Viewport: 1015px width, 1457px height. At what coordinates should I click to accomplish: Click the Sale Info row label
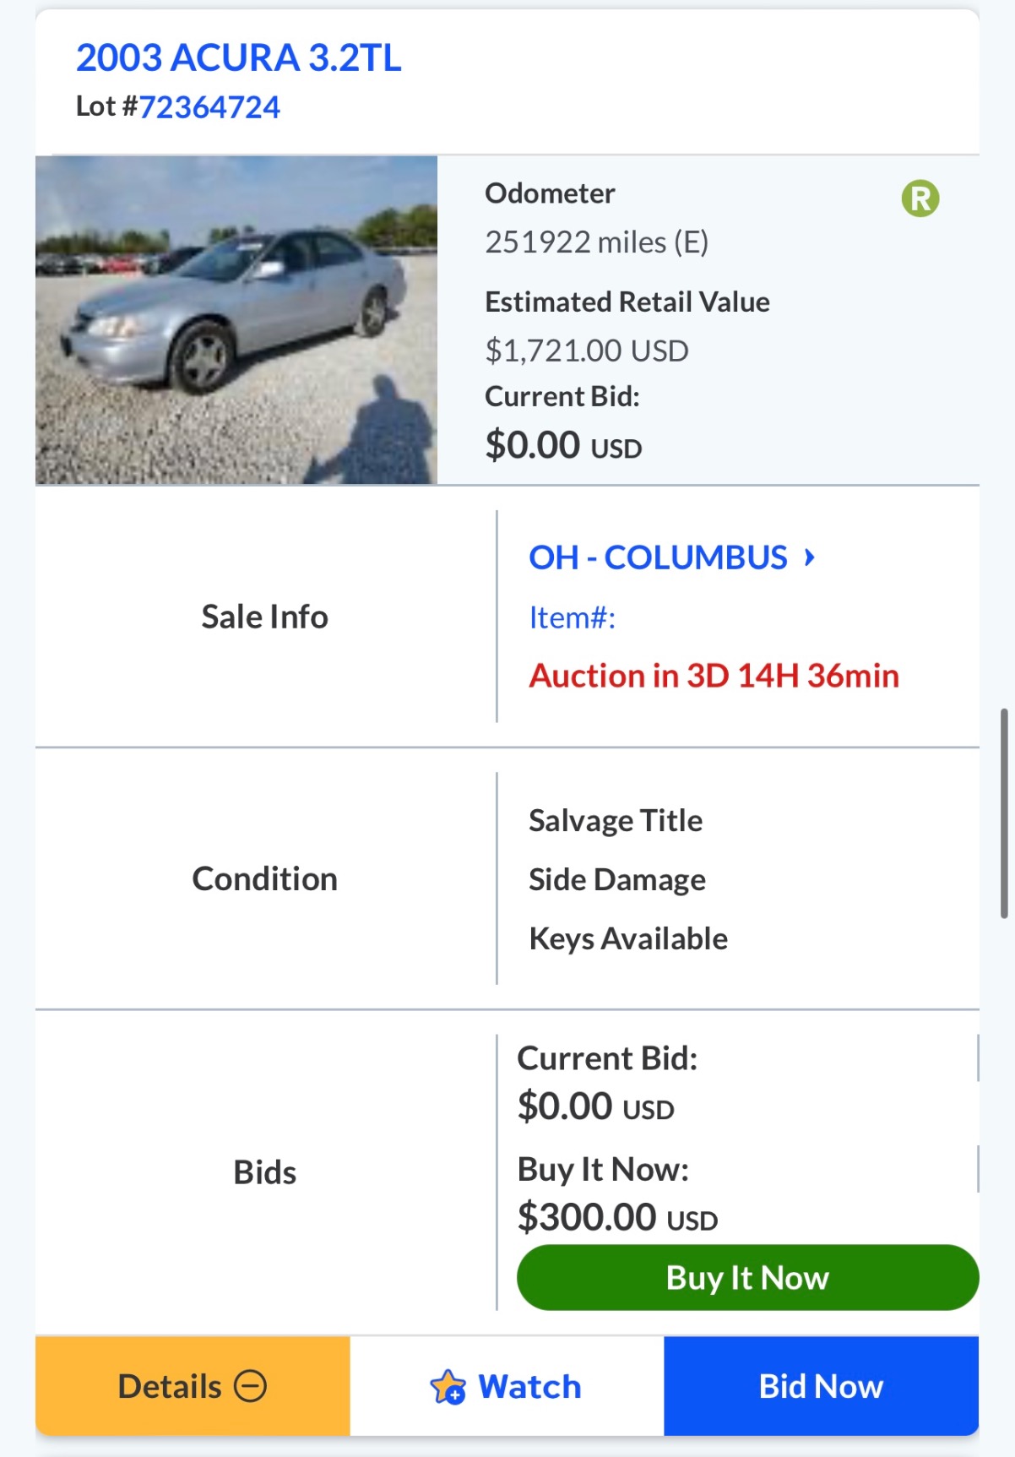264,617
